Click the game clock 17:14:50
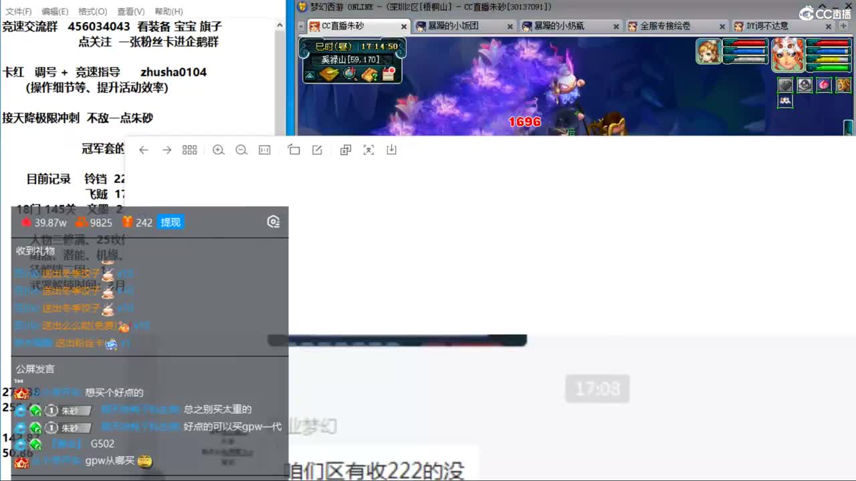Image resolution: width=856 pixels, height=481 pixels. click(379, 47)
